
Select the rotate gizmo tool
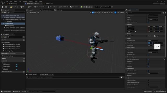coord(95,12)
